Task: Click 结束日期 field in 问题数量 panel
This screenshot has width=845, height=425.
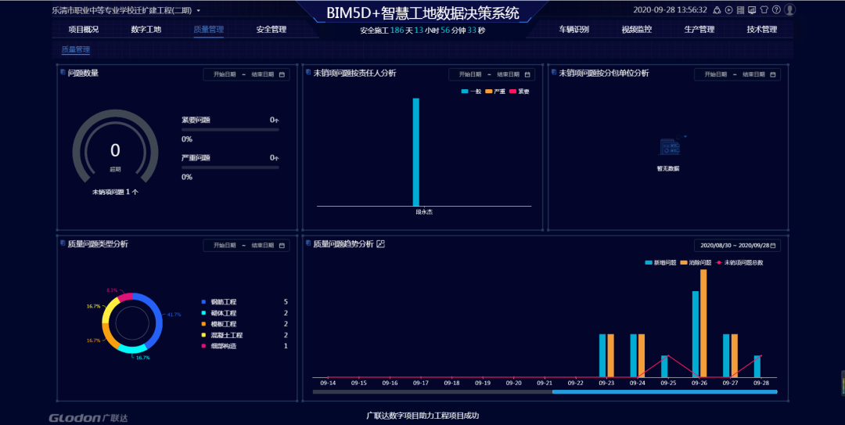Action: point(262,74)
